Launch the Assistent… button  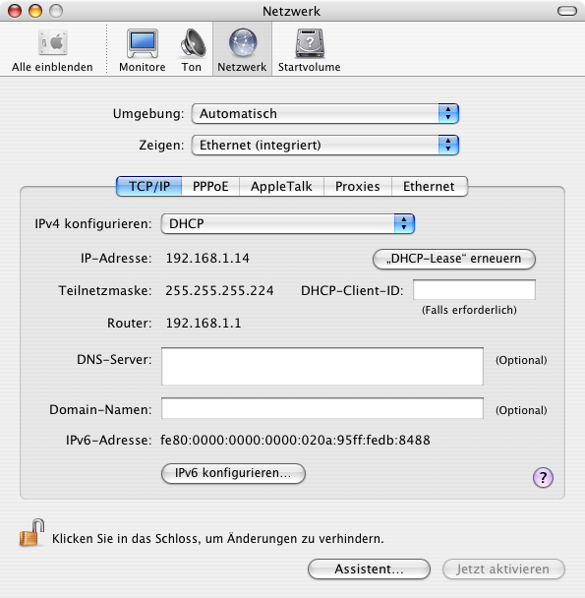(x=369, y=569)
